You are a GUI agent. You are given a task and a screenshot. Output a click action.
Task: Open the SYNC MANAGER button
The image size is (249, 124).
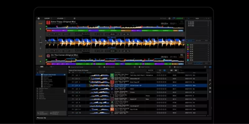point(43,113)
